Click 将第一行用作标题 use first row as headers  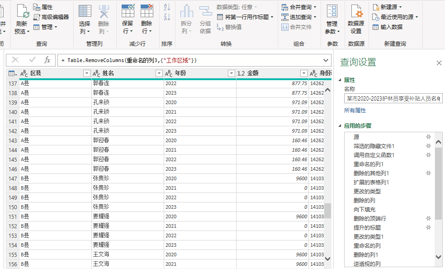[245, 17]
